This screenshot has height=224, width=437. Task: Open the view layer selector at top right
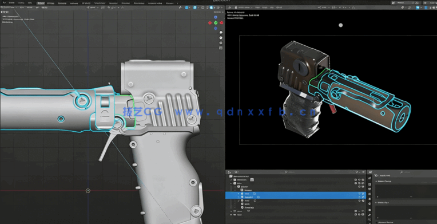pyautogui.click(x=430, y=3)
